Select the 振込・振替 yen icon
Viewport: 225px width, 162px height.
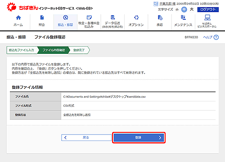[66, 18]
